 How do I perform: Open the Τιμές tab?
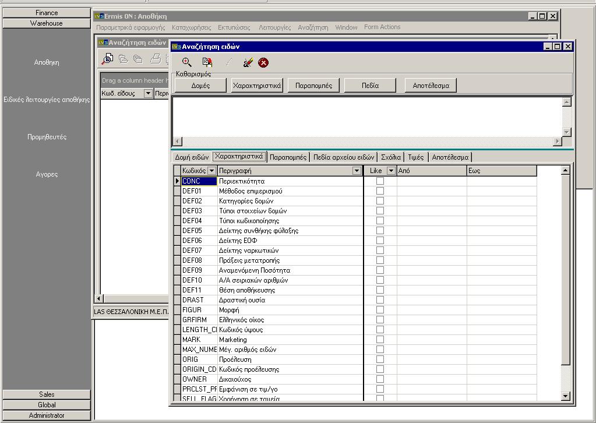(x=416, y=157)
